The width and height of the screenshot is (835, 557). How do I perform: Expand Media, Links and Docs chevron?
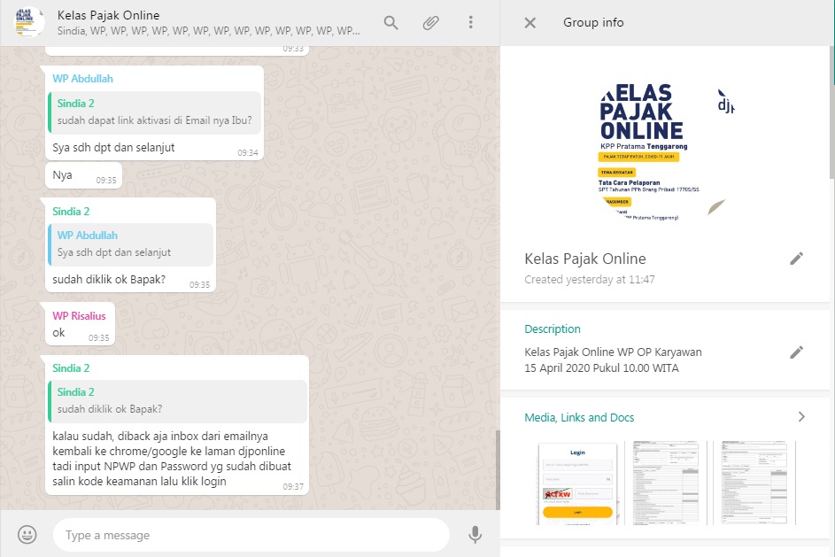coord(801,417)
